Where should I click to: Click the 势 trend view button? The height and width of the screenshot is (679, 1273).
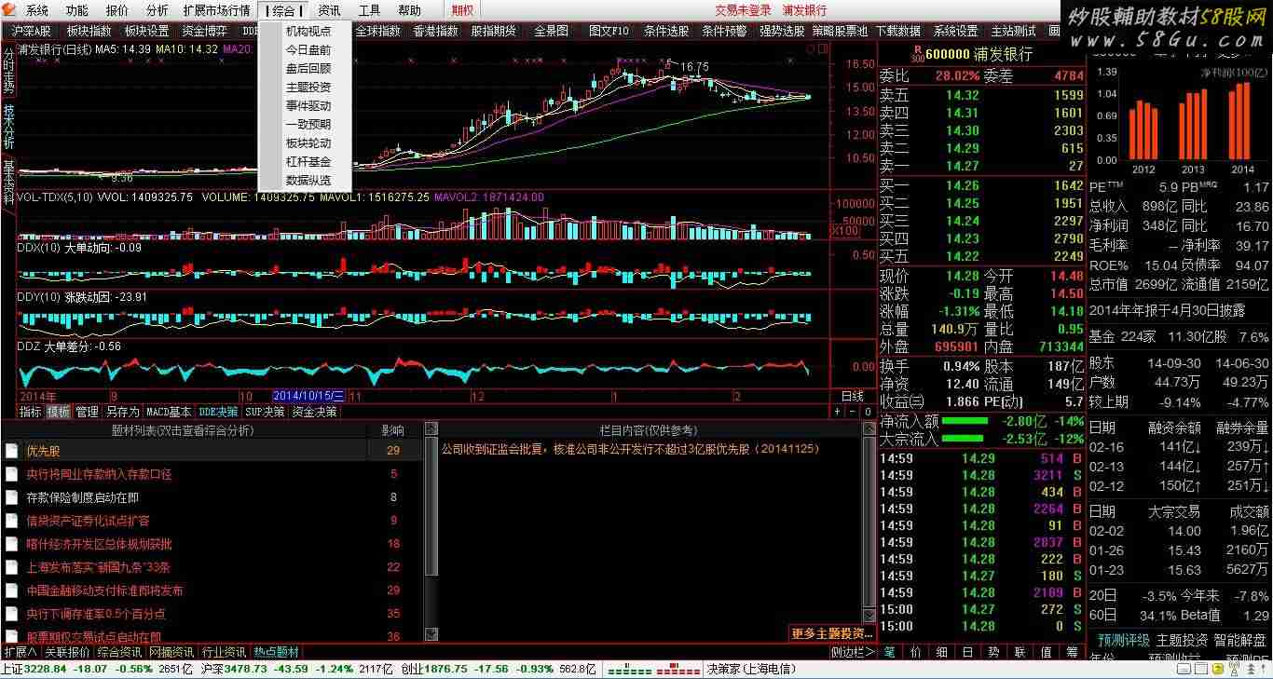(994, 652)
